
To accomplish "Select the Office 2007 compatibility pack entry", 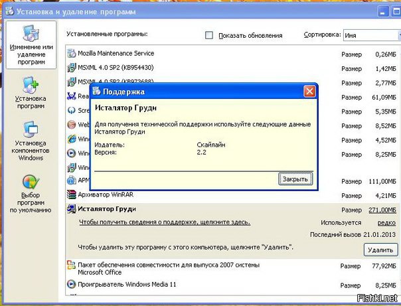I will coord(166,266).
